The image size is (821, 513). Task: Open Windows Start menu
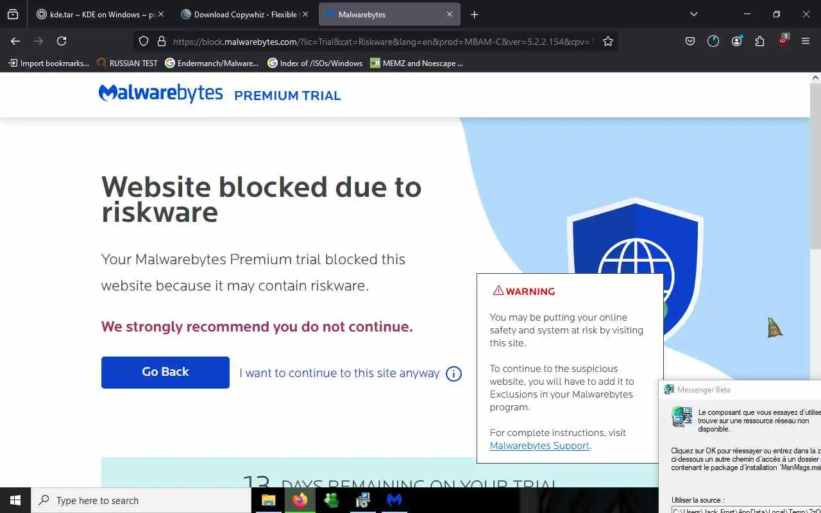(15, 500)
